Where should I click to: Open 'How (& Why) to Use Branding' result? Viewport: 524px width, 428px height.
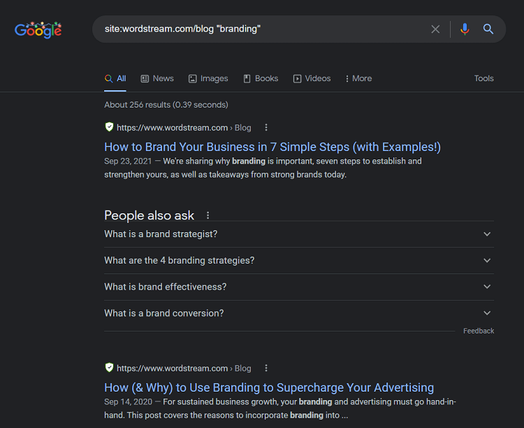(x=269, y=387)
